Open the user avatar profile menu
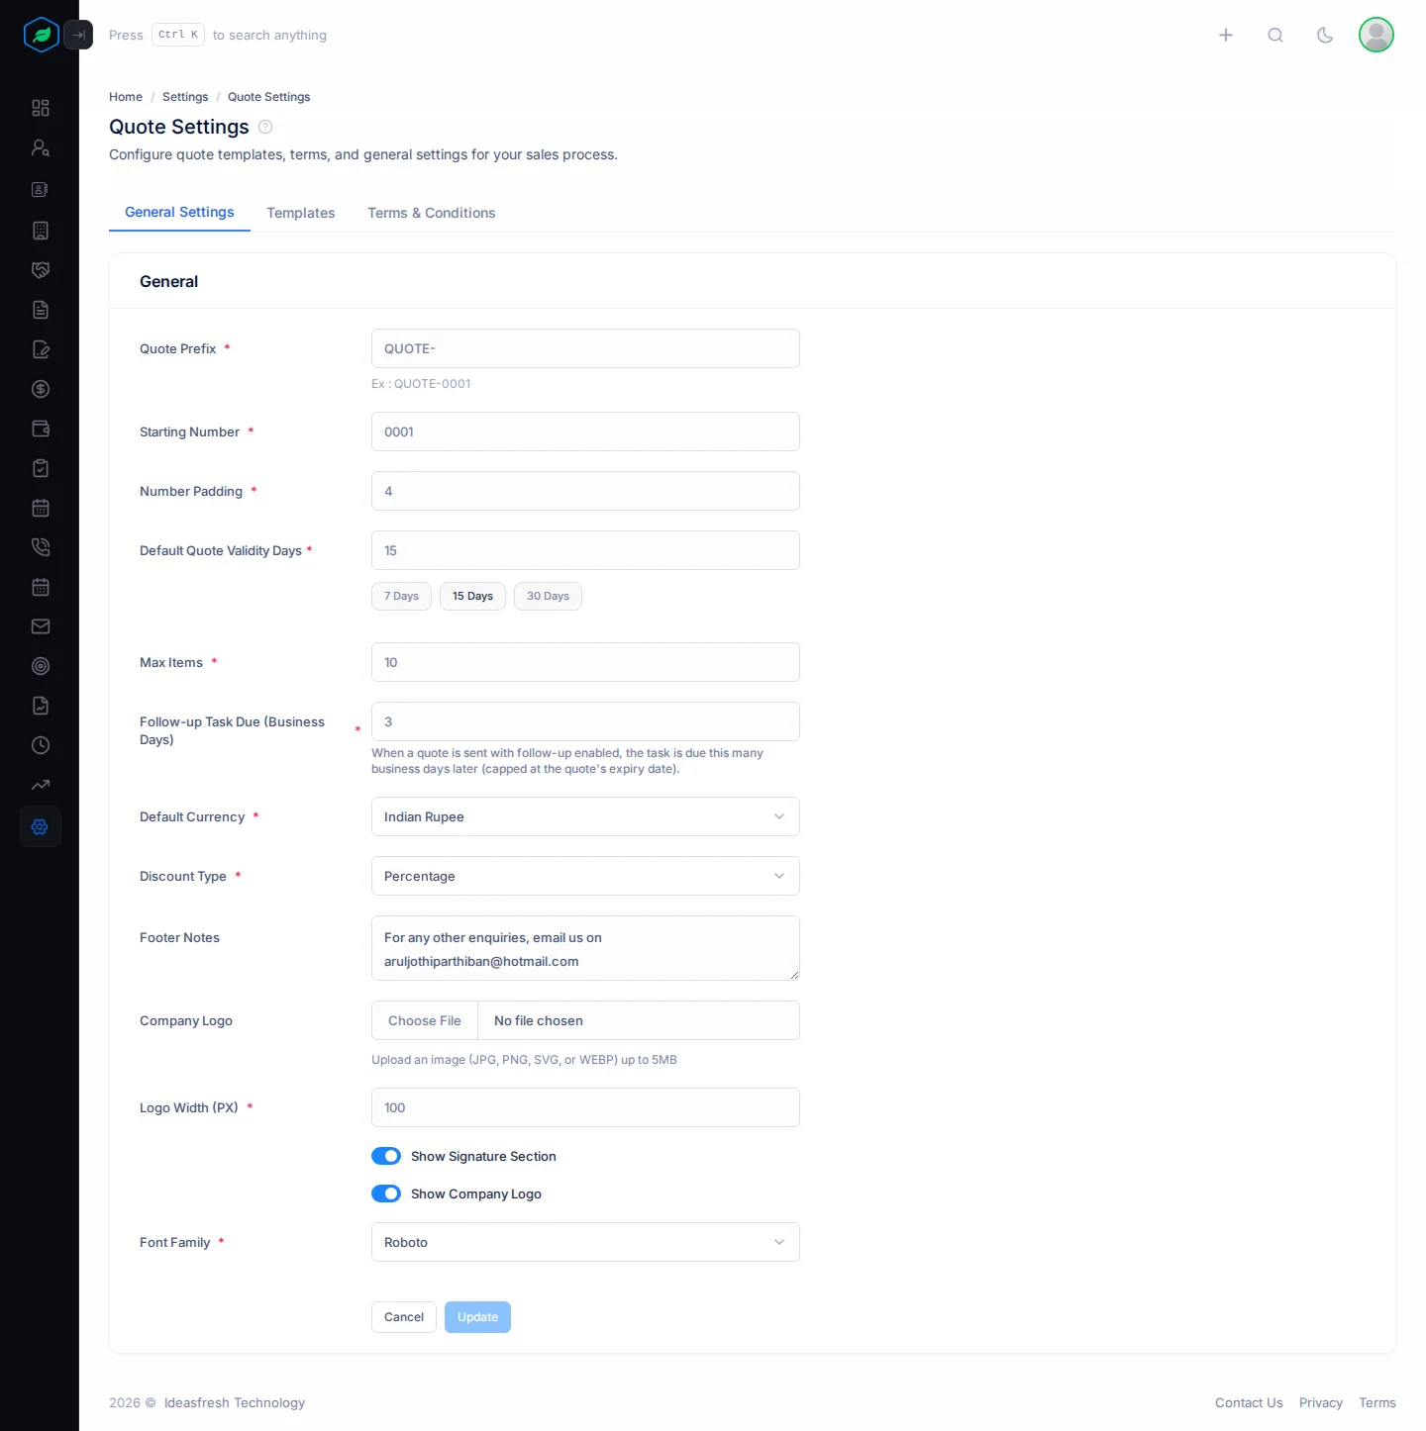The image size is (1426, 1431). [1376, 35]
